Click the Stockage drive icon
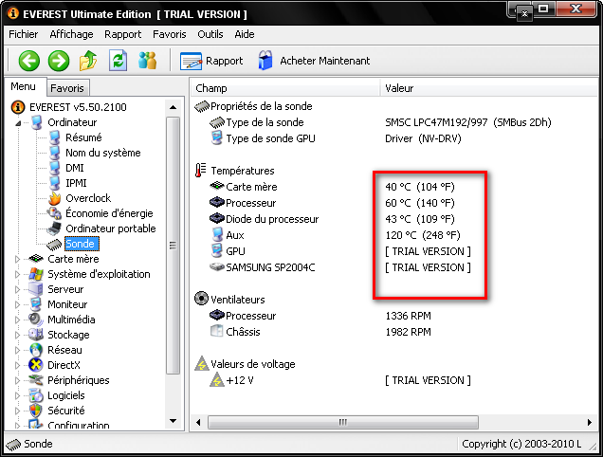Image resolution: width=603 pixels, height=457 pixels. pos(36,335)
